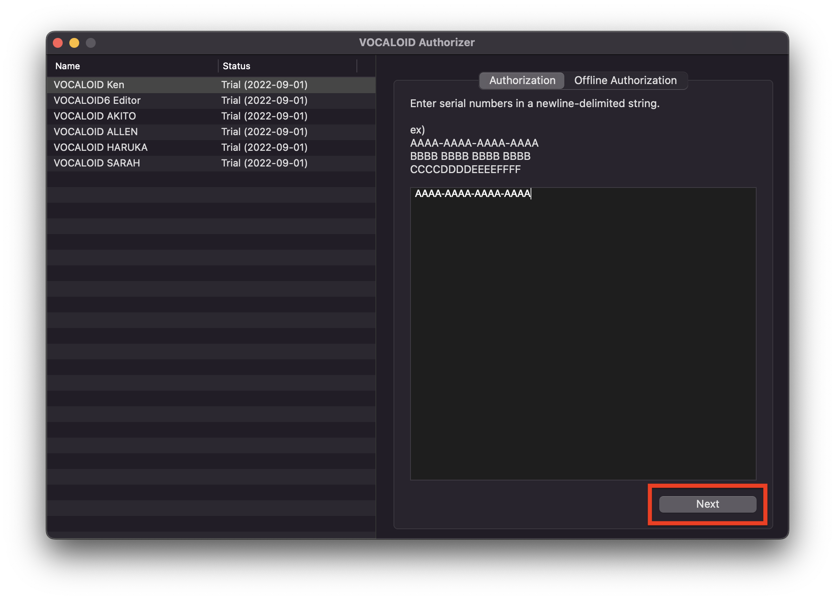835x600 pixels.
Task: Minimize the VOCALOID Authorizer window
Action: [74, 42]
